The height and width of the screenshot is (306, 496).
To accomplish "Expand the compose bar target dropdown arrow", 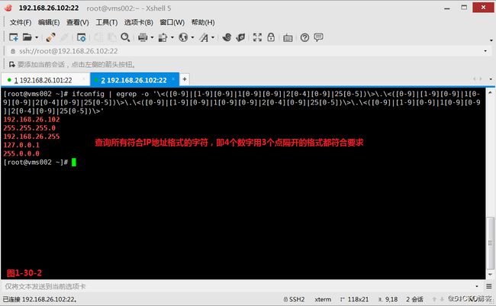I will (477, 286).
